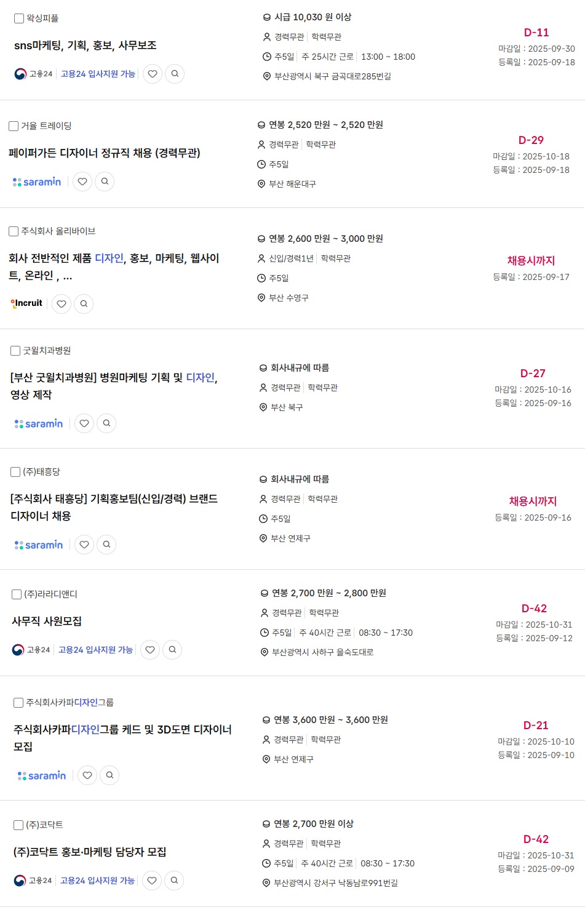This screenshot has height=915, width=585.
Task: Open 사무직 사원모집 job title
Action: (x=47, y=621)
